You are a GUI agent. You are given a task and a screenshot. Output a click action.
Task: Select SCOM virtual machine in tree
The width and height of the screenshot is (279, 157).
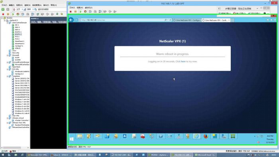click(x=17, y=58)
